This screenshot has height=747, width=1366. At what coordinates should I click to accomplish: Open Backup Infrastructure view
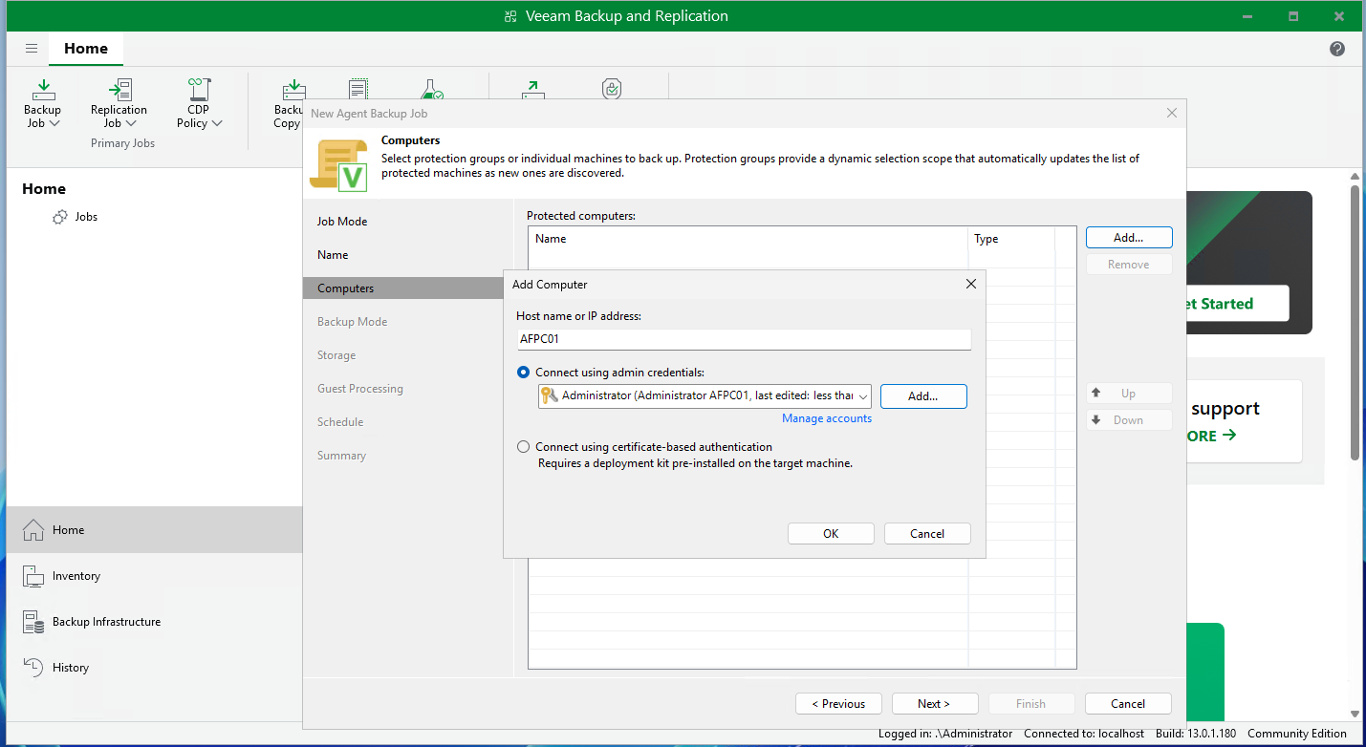(105, 622)
